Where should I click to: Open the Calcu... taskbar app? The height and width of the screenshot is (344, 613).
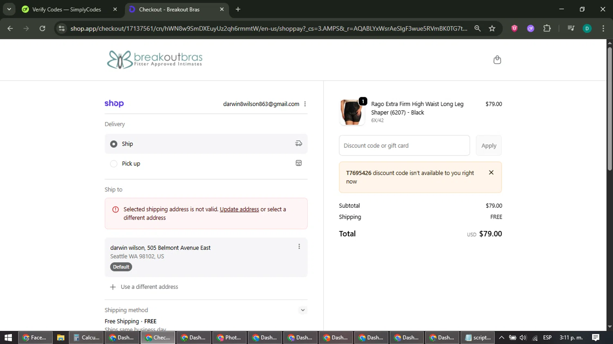click(x=87, y=337)
